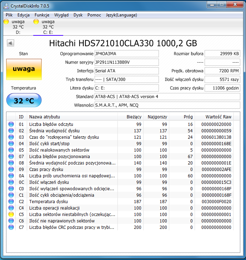246x260 pixels.
Task: Click the yellow status circle for disk C: E:
Action: (36, 21)
